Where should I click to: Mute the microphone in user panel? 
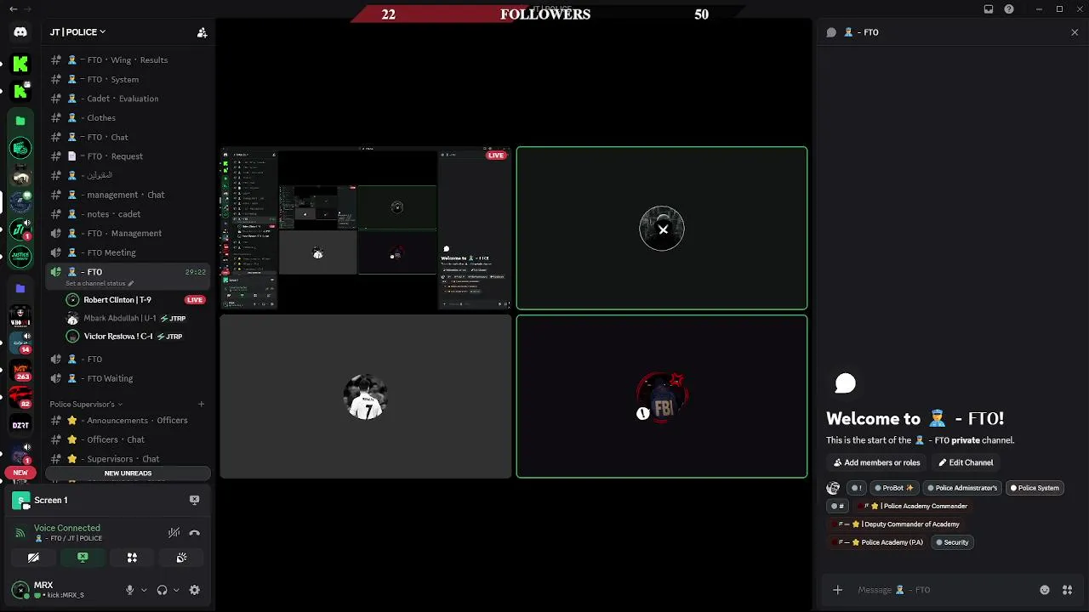[129, 590]
